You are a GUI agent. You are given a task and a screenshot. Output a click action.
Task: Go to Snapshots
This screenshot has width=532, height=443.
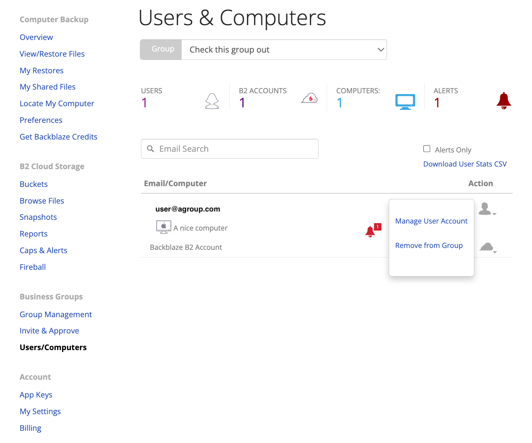(38, 217)
